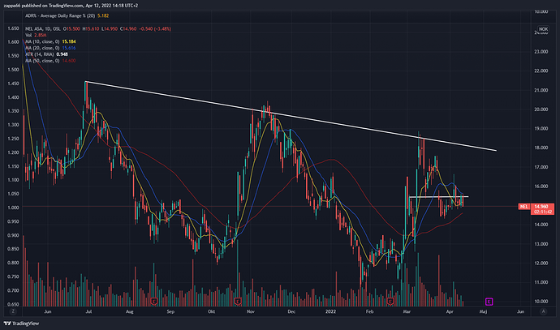Click the 1.000 left scale label
Viewport: 560px width, 330px height.
pyautogui.click(x=13, y=208)
